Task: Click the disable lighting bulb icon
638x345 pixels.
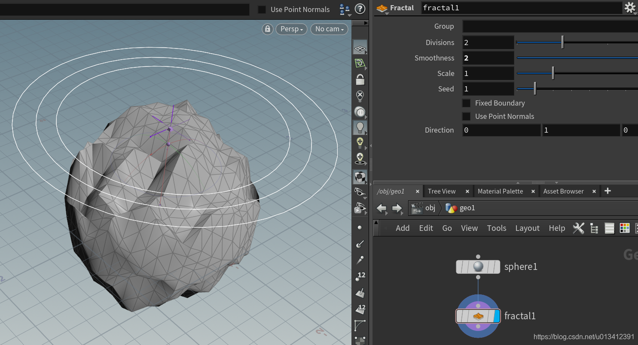Action: tap(360, 95)
